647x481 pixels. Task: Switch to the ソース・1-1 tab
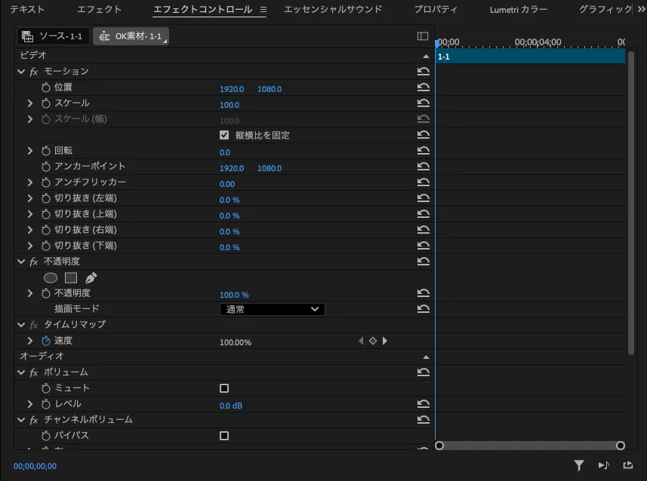click(56, 35)
